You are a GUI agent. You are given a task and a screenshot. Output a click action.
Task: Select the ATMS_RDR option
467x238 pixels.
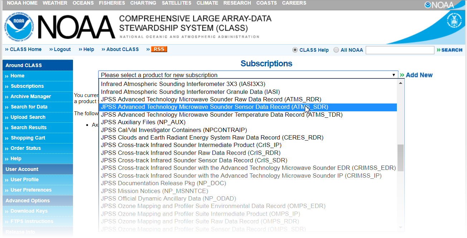[x=248, y=99]
